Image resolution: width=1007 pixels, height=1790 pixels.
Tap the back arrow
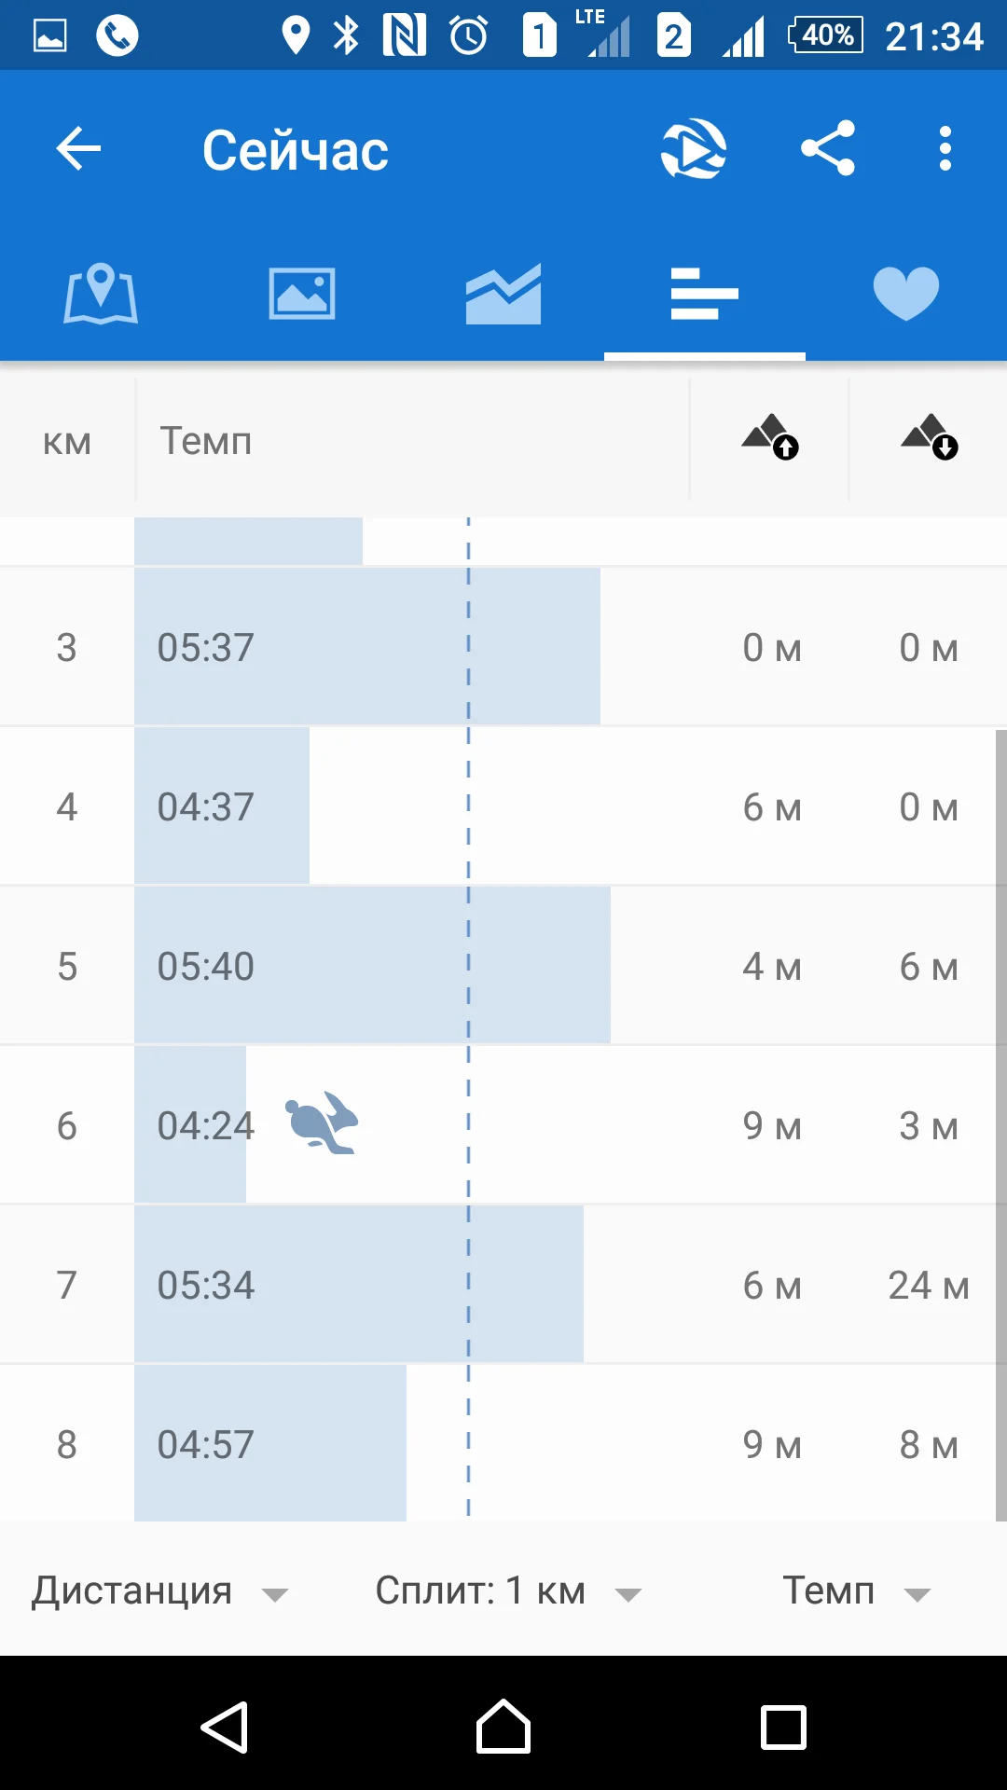tap(78, 149)
